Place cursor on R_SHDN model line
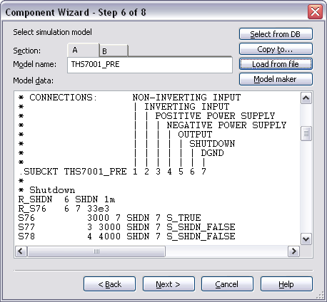327x302 pixels. coord(66,199)
